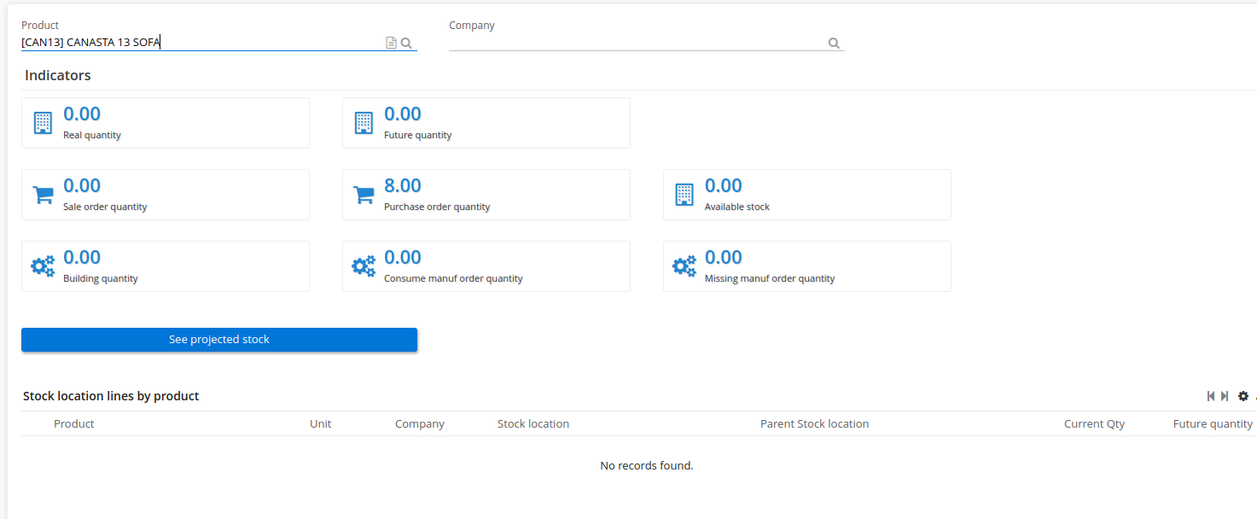Open the grid settings gear icon
The height and width of the screenshot is (519, 1257).
coord(1243,396)
